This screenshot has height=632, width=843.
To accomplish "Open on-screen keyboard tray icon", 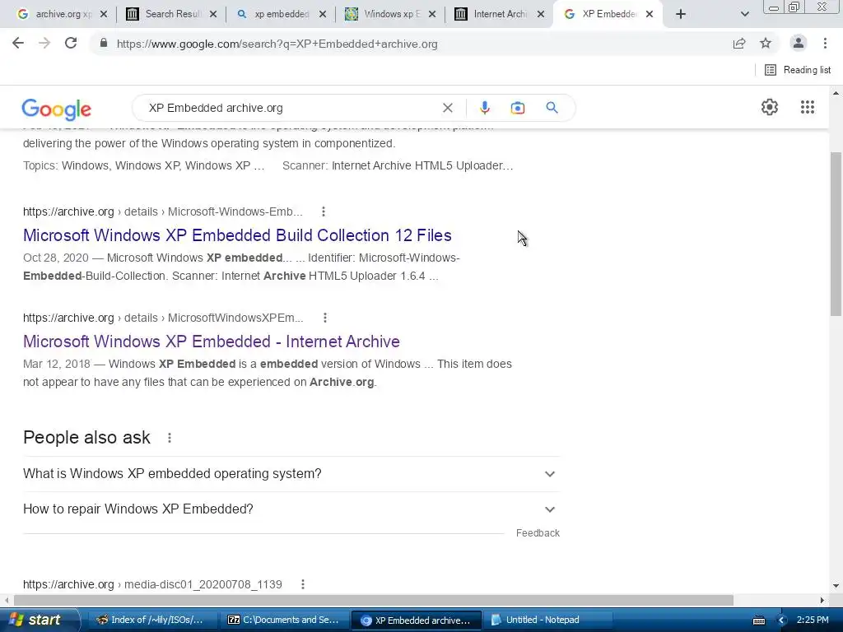I will [x=758, y=620].
